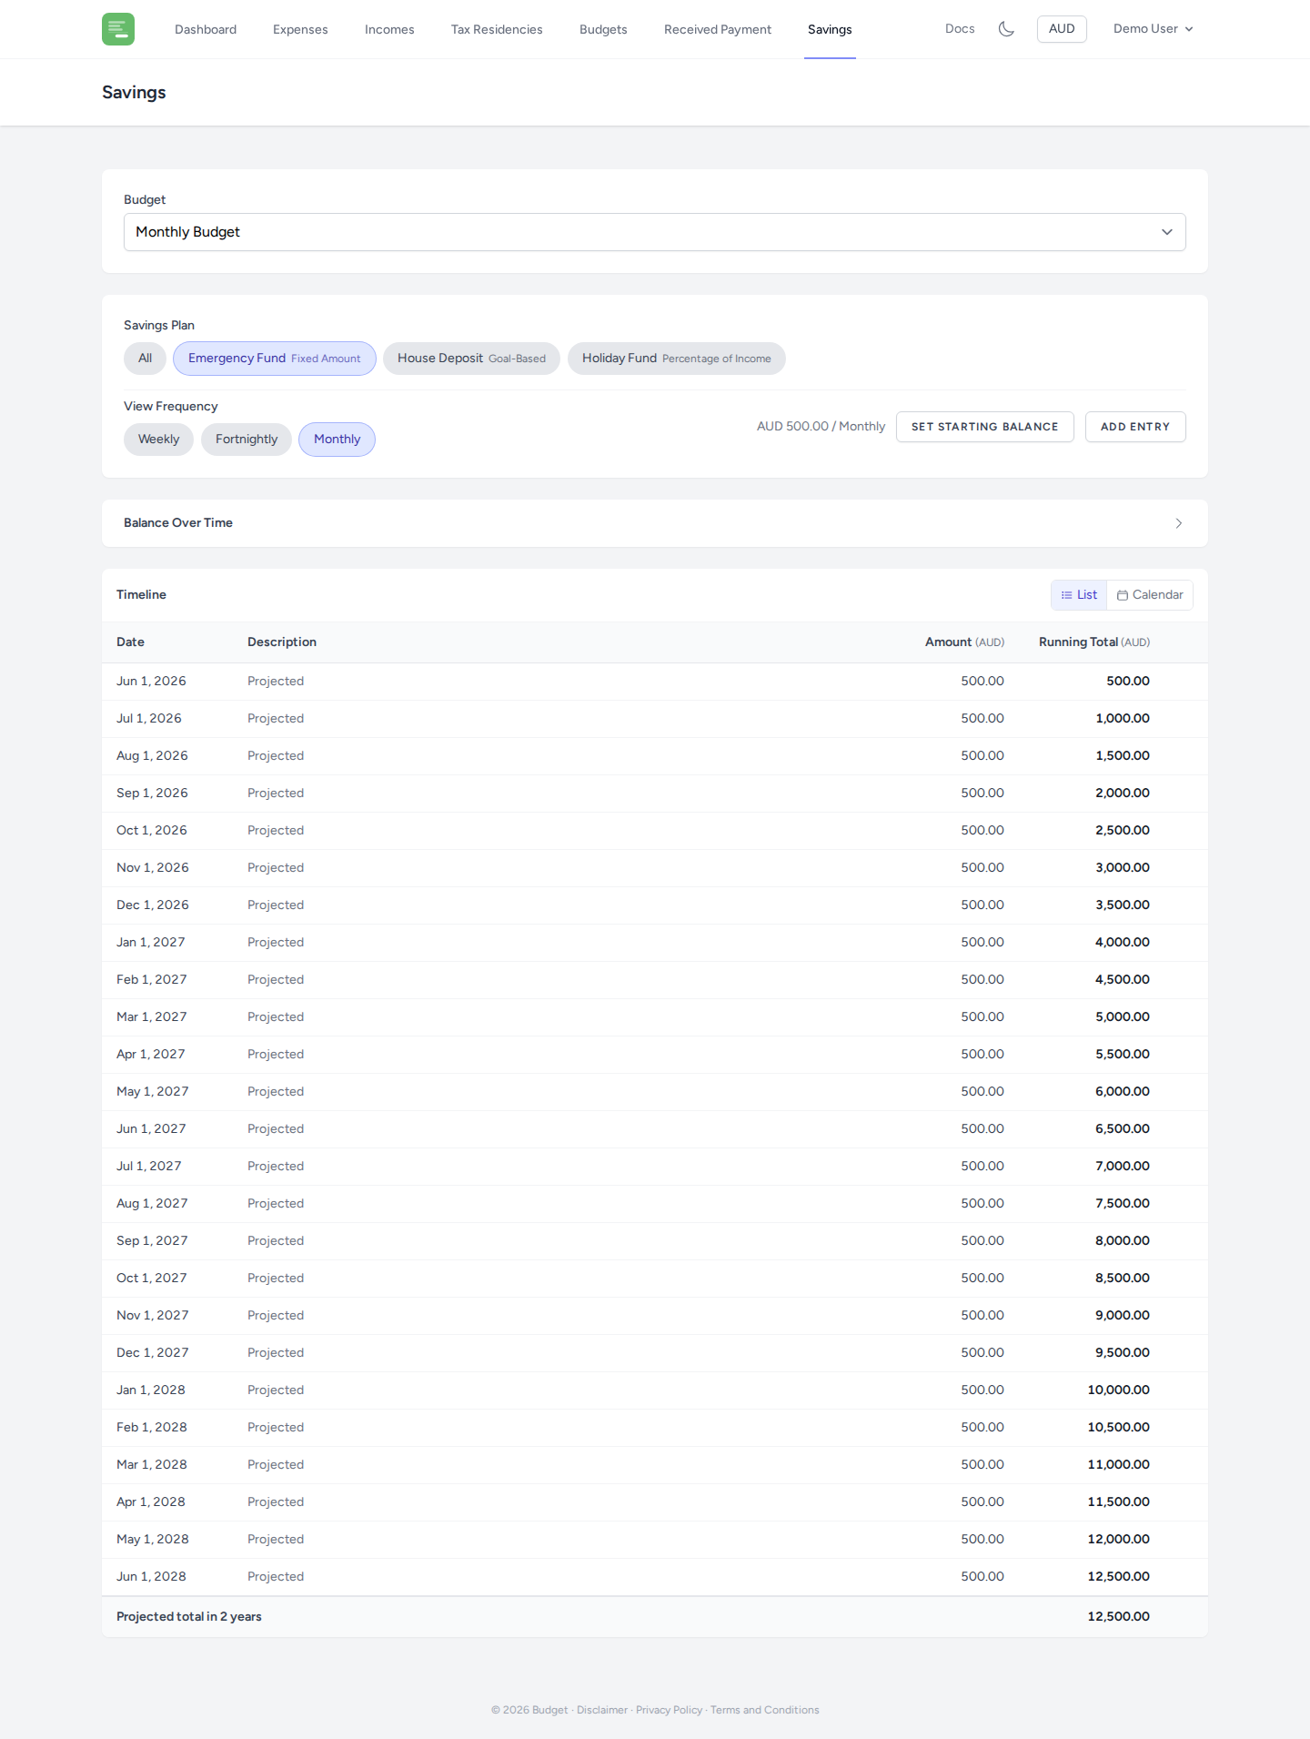Open the Disclaimer footer link
The height and width of the screenshot is (1739, 1310).
(x=602, y=1711)
